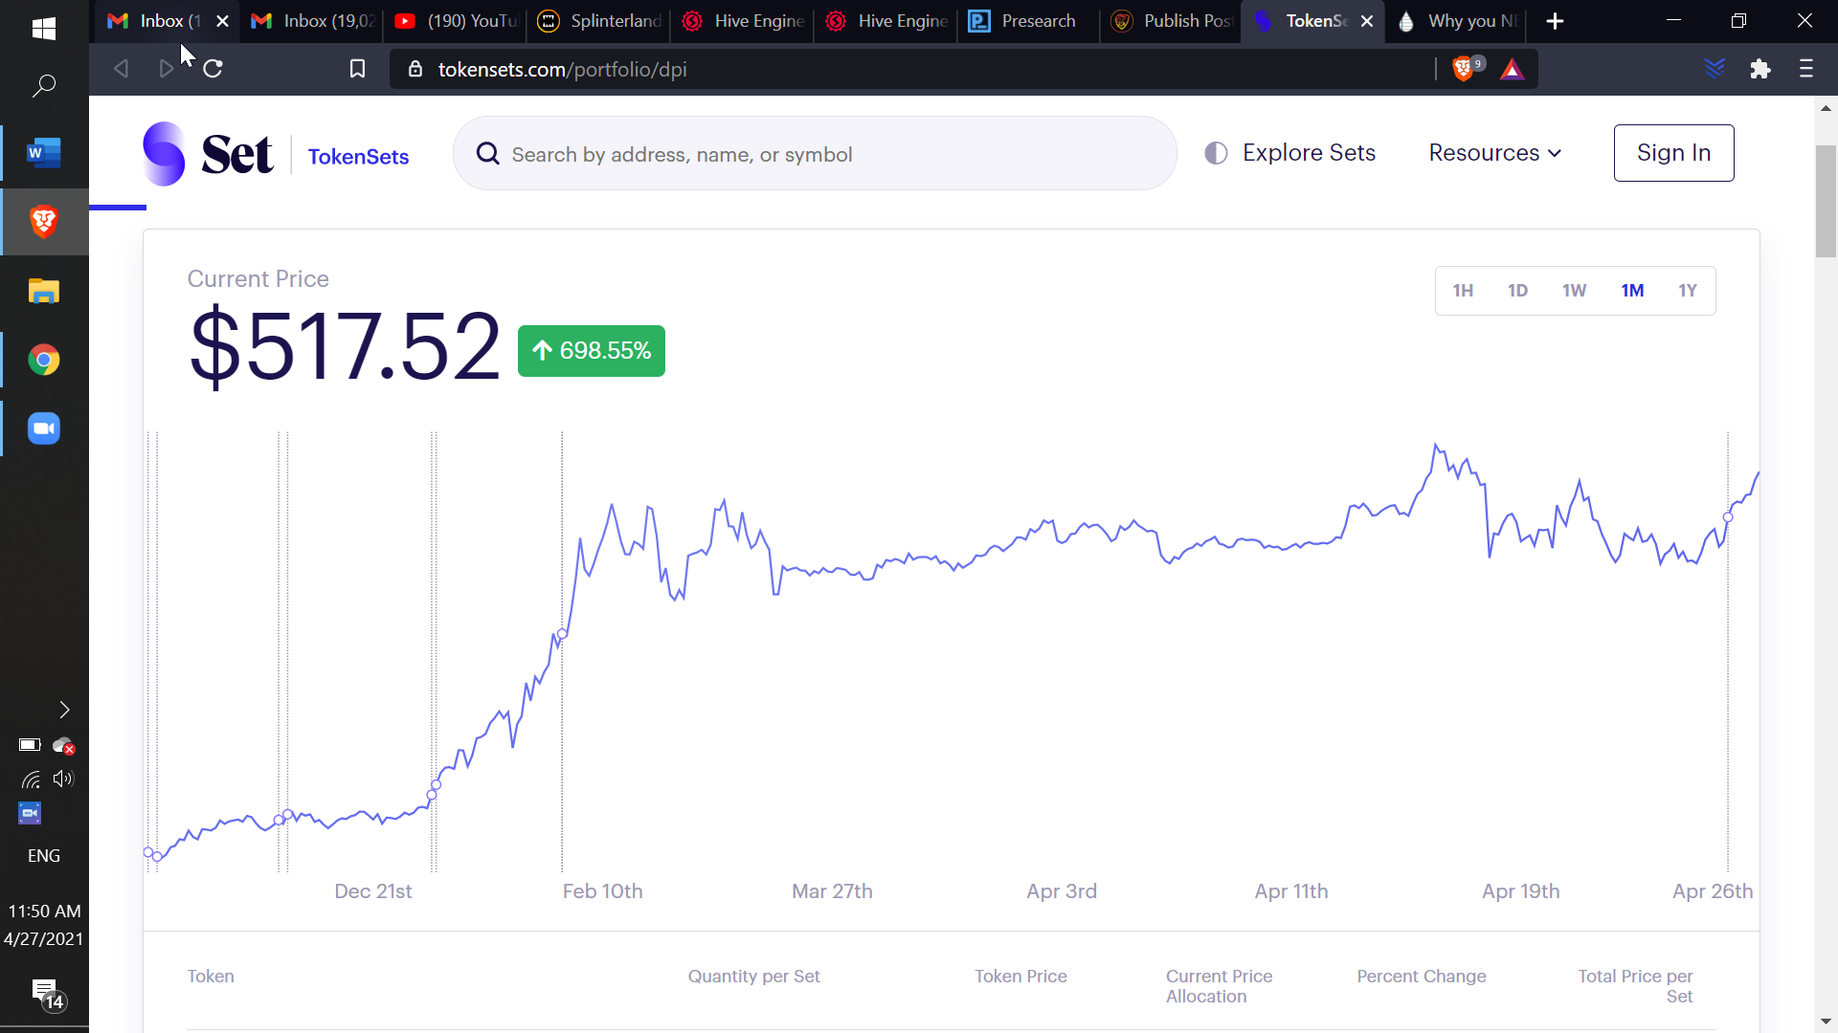Open Zoom from the taskbar

pos(44,429)
